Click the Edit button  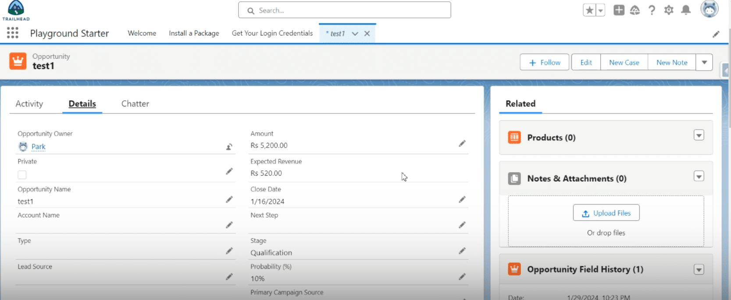[x=586, y=62]
